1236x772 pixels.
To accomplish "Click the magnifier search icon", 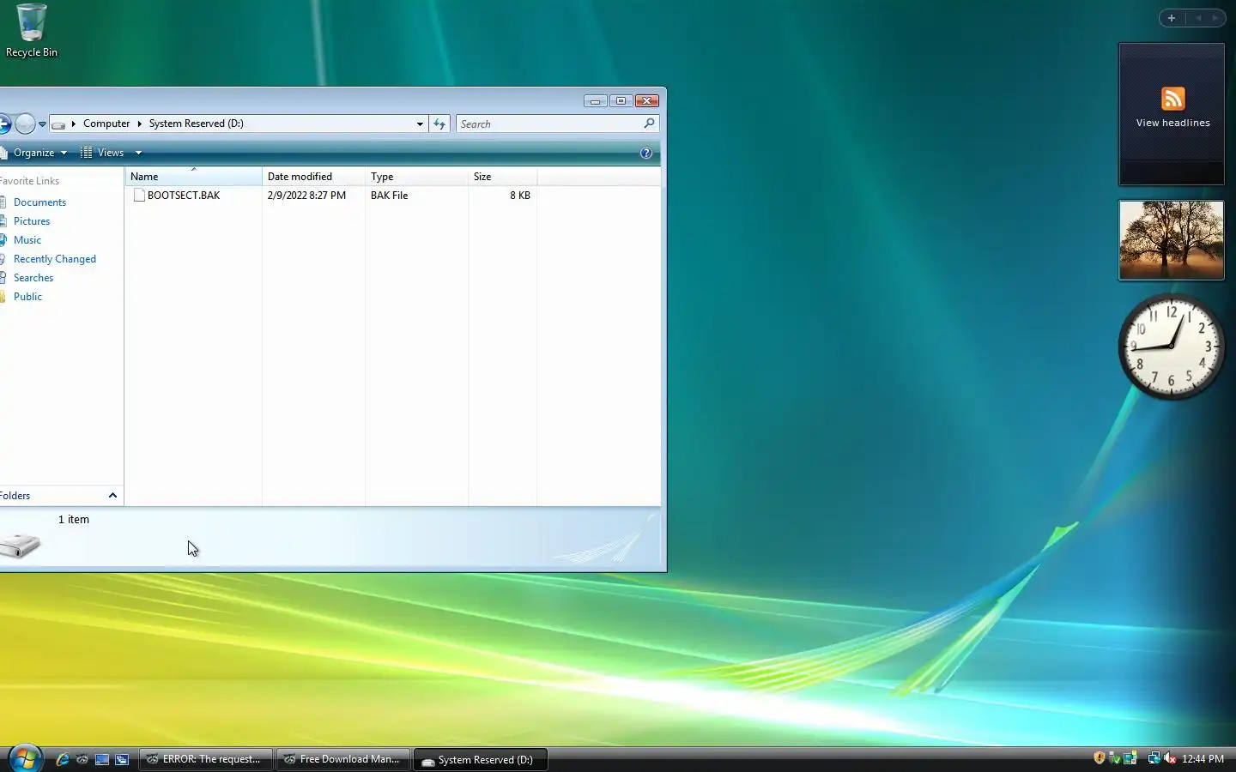I will (x=650, y=124).
